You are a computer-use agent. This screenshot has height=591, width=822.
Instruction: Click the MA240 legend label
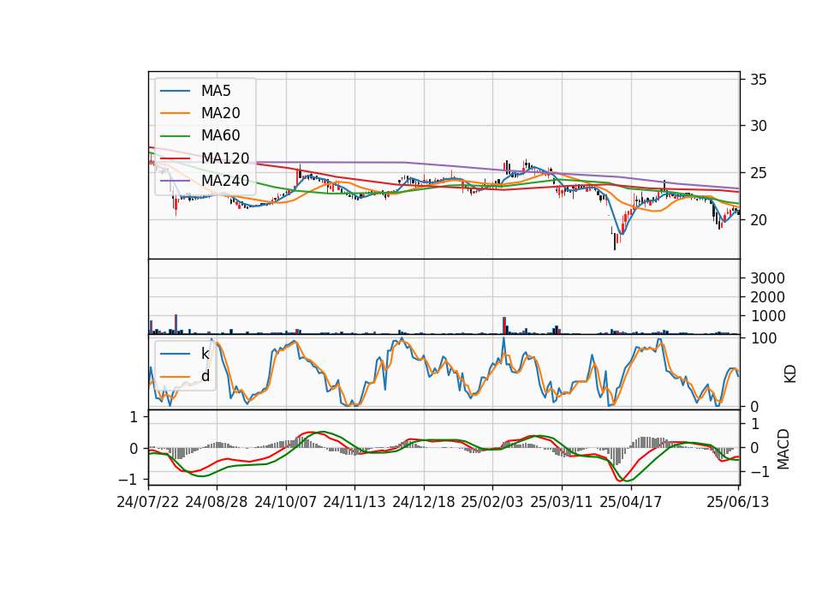pos(225,181)
